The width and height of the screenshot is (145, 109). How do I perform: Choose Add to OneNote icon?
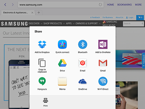point(103,44)
